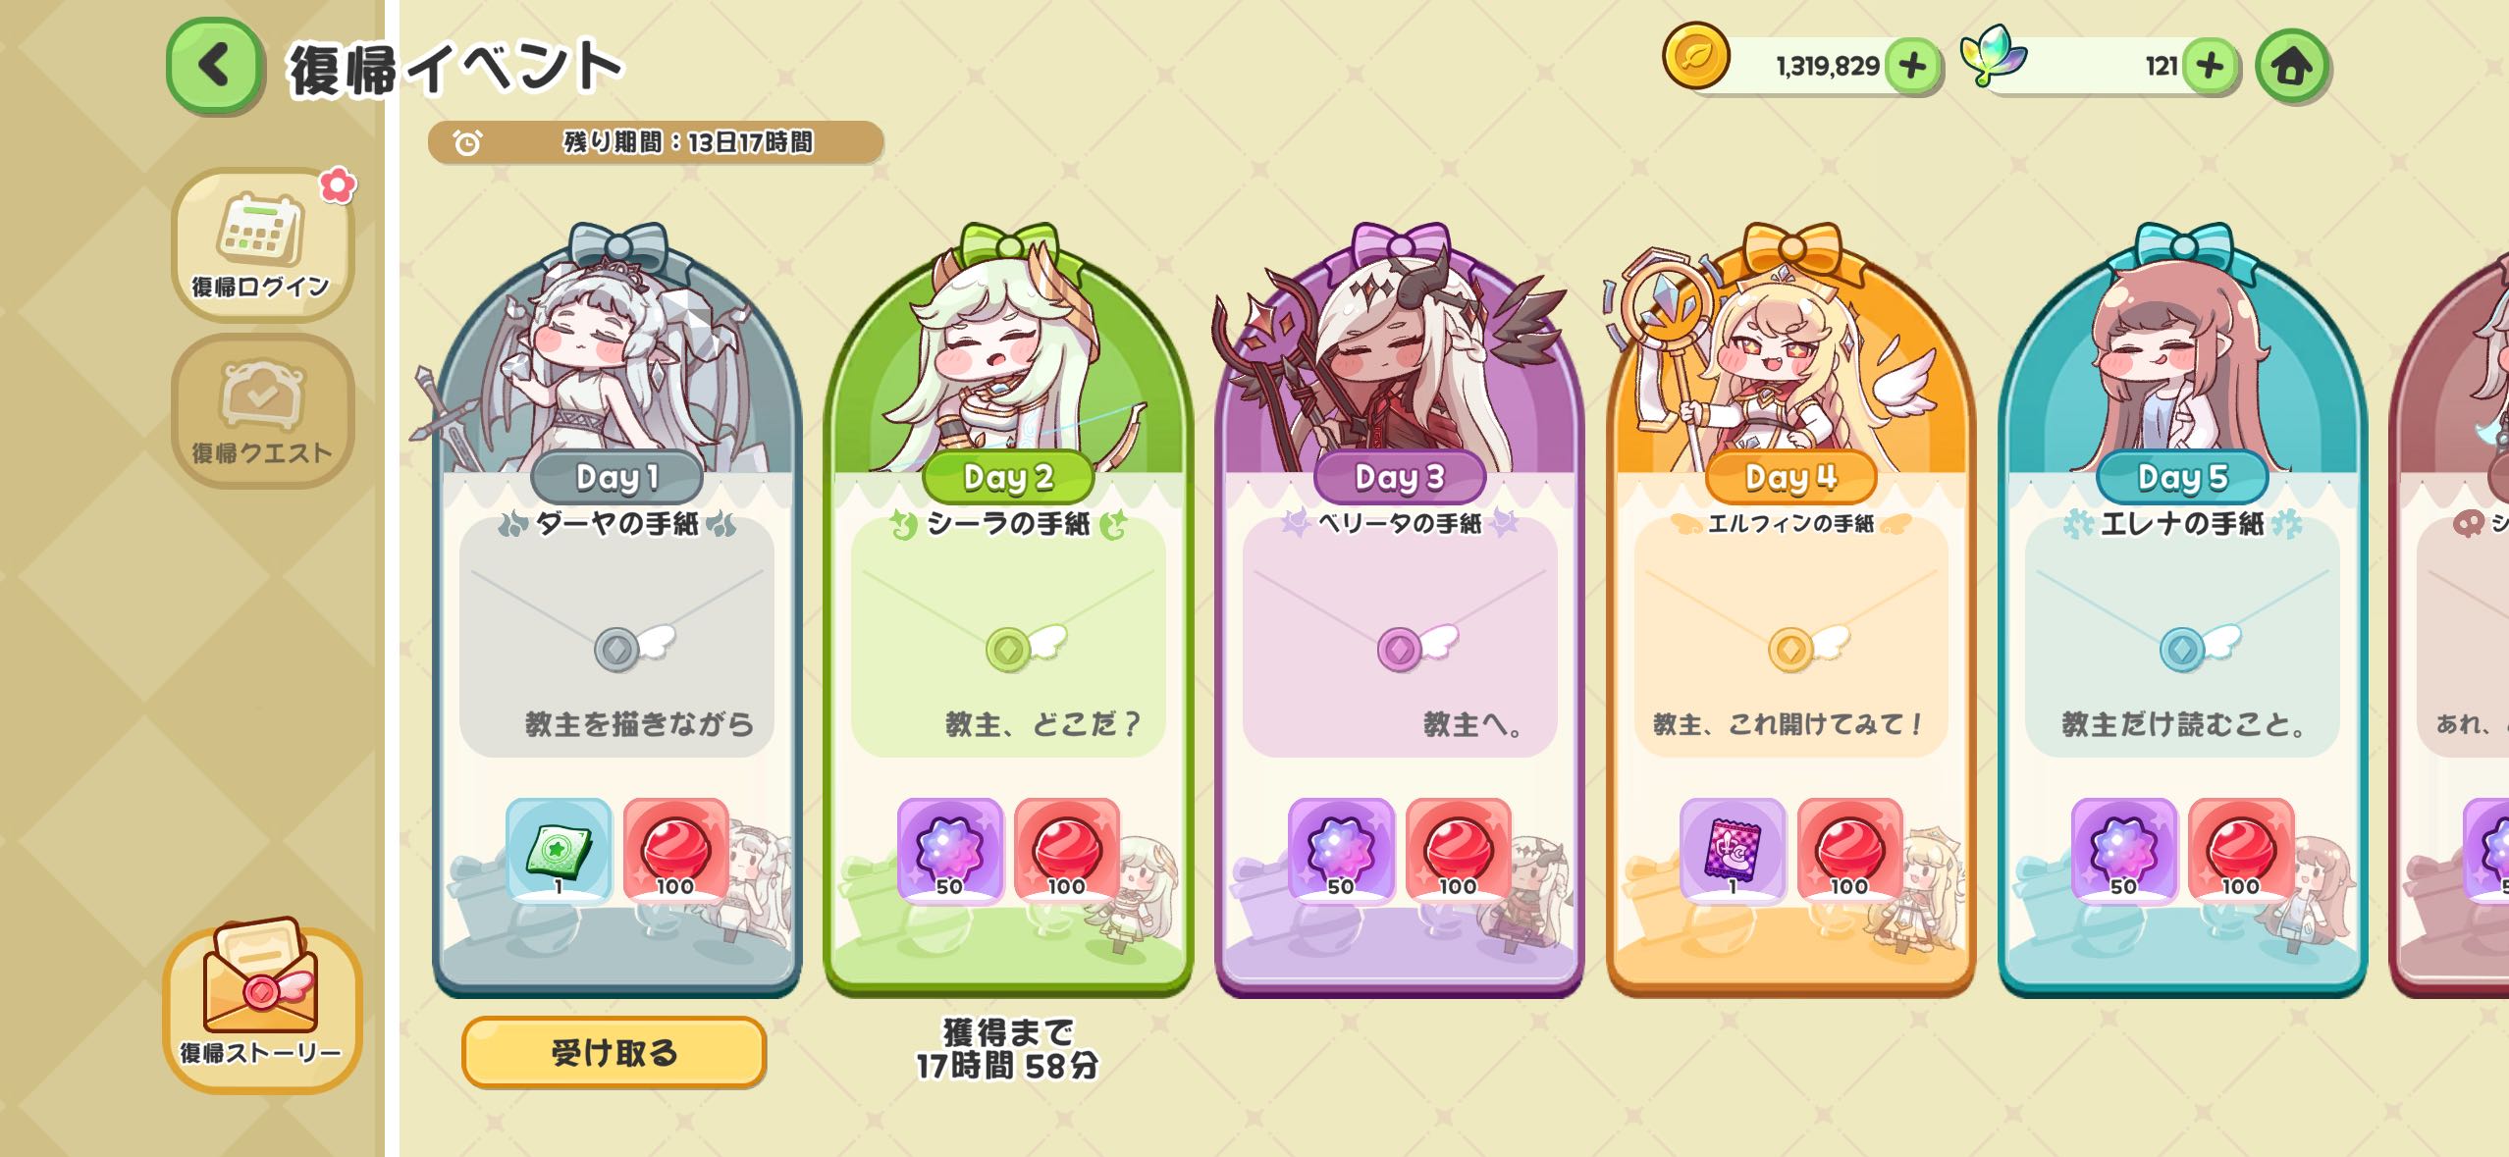Claim the Day 1 reward with 受け取る
This screenshot has width=2509, height=1157.
pos(614,1052)
